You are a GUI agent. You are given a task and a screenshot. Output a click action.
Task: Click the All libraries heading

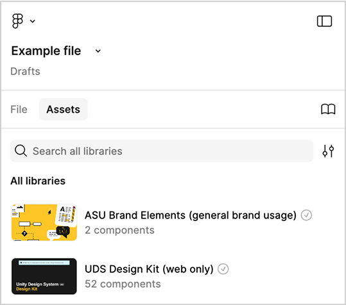38,181
